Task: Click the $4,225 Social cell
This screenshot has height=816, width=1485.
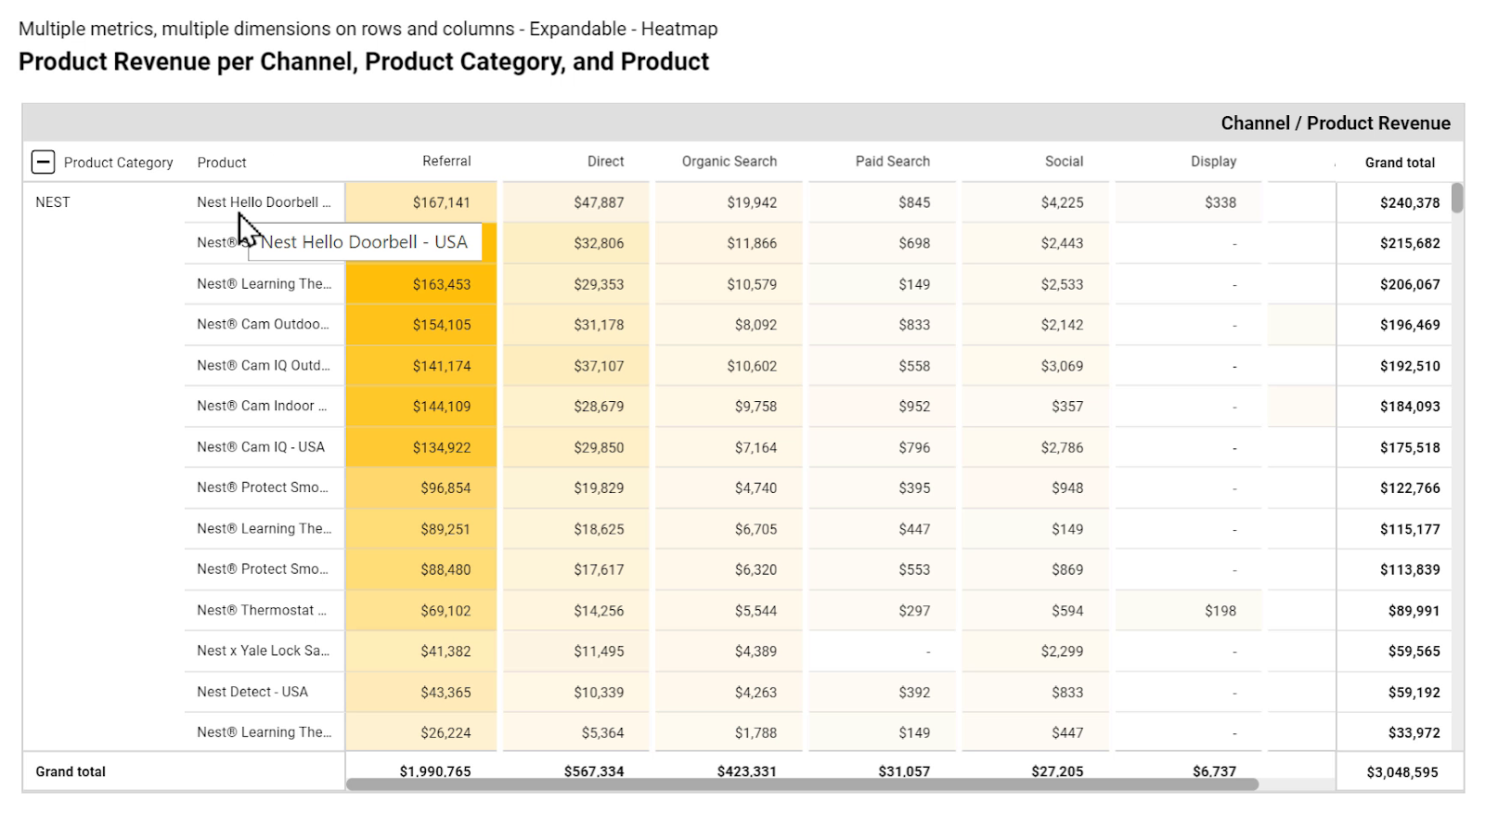Action: click(x=1035, y=202)
